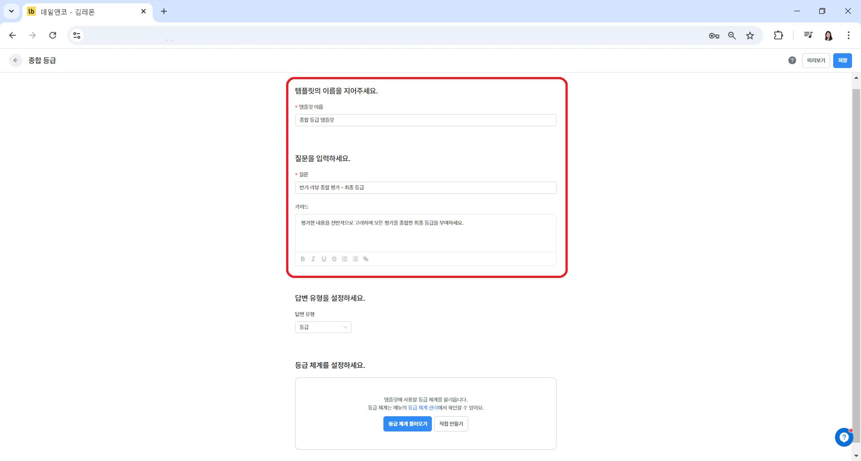
Task: Toggle italic formatting in guide editor
Action: click(x=313, y=259)
